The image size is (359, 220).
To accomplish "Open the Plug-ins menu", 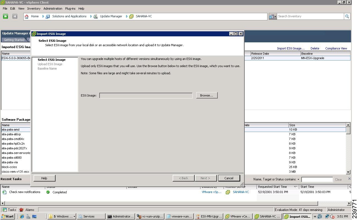I will point(70,9).
